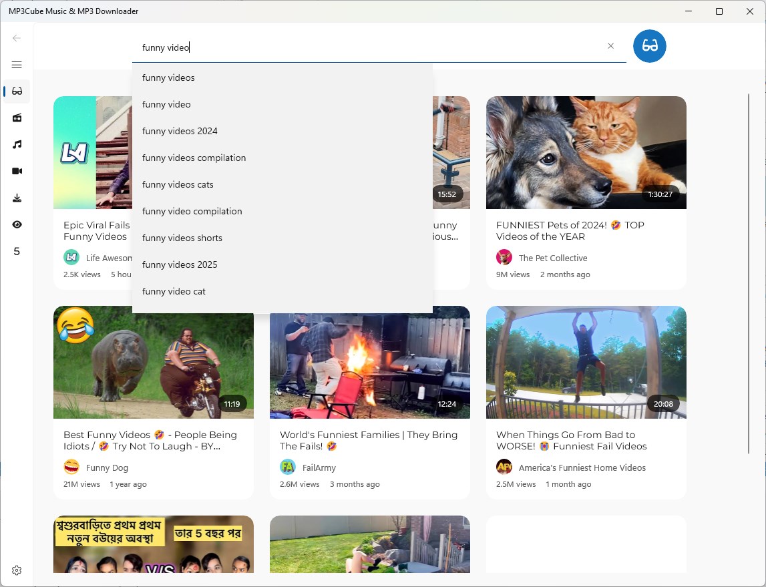Viewport: 766px width, 587px height.
Task: Pick 'funny video cat' from the dropdown suggestions
Action: [x=174, y=291]
